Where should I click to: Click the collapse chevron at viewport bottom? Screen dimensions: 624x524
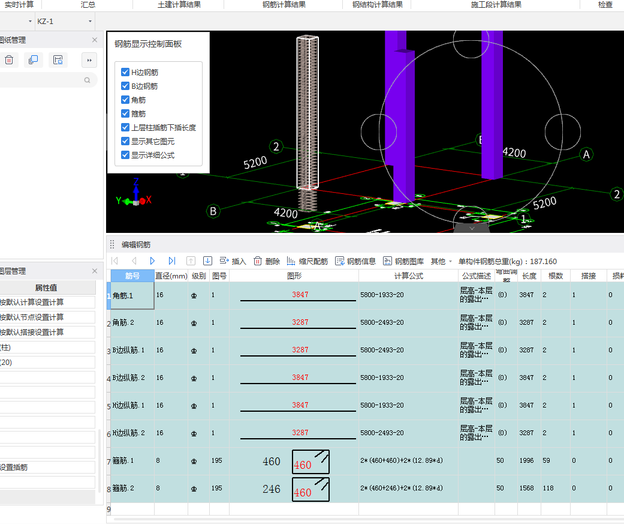[x=472, y=228]
